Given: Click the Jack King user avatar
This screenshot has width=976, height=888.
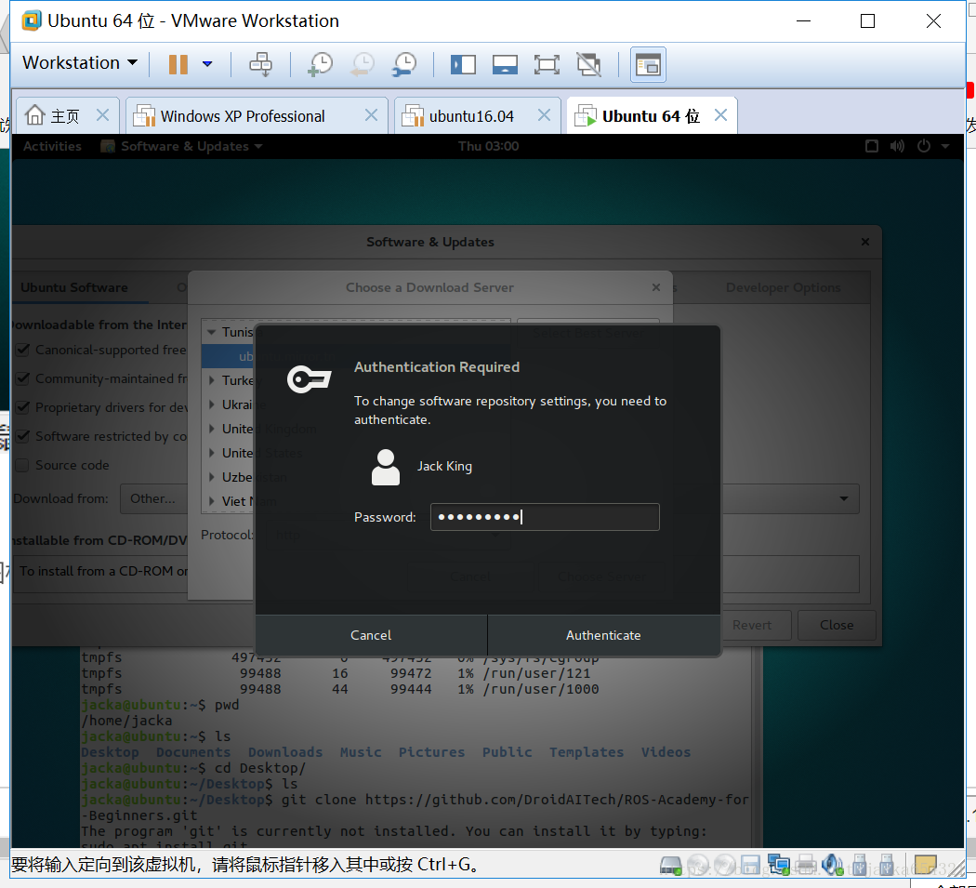Looking at the screenshot, I should [x=386, y=467].
